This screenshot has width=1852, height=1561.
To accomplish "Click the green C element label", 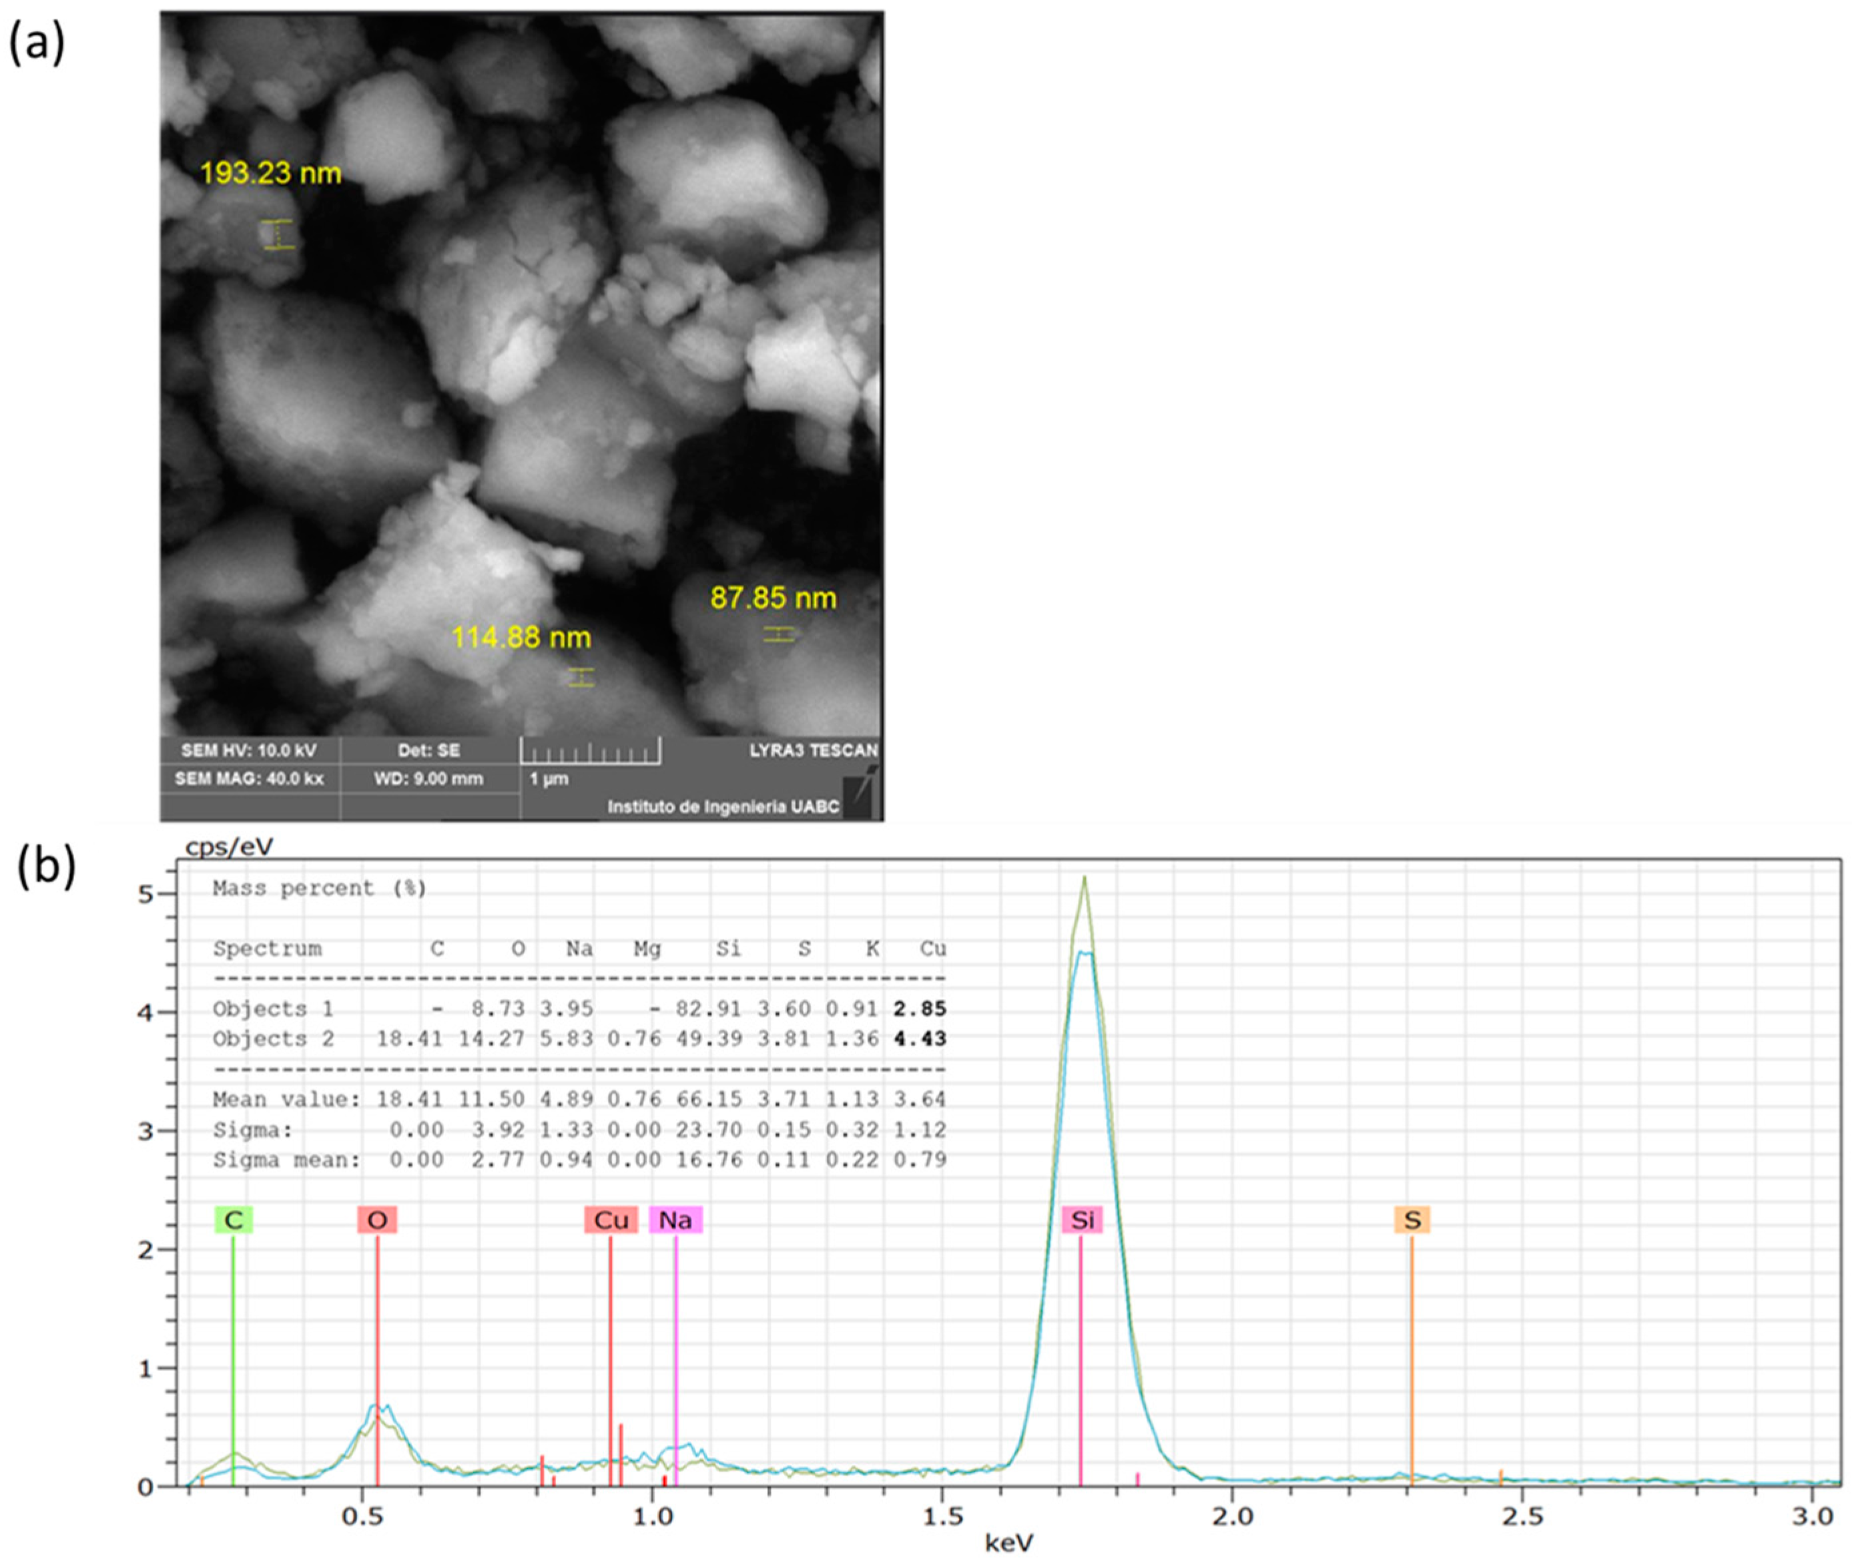I will tap(234, 1220).
